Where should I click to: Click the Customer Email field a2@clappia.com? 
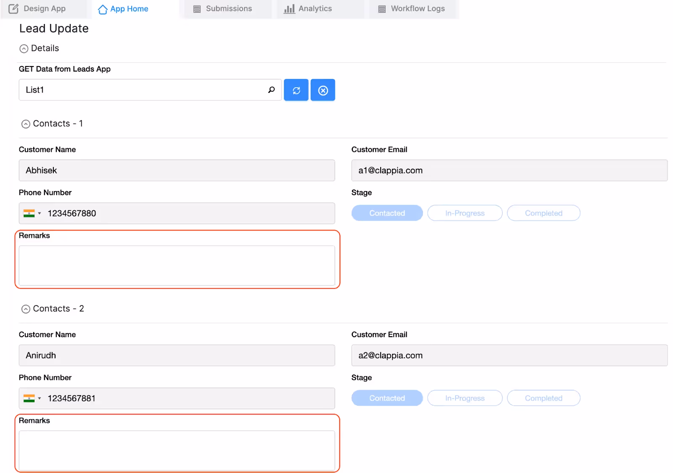509,355
